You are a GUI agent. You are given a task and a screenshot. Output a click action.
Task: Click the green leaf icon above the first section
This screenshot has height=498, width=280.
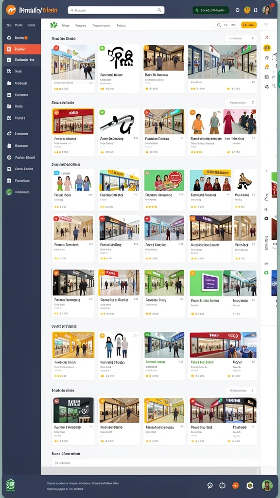point(53,25)
